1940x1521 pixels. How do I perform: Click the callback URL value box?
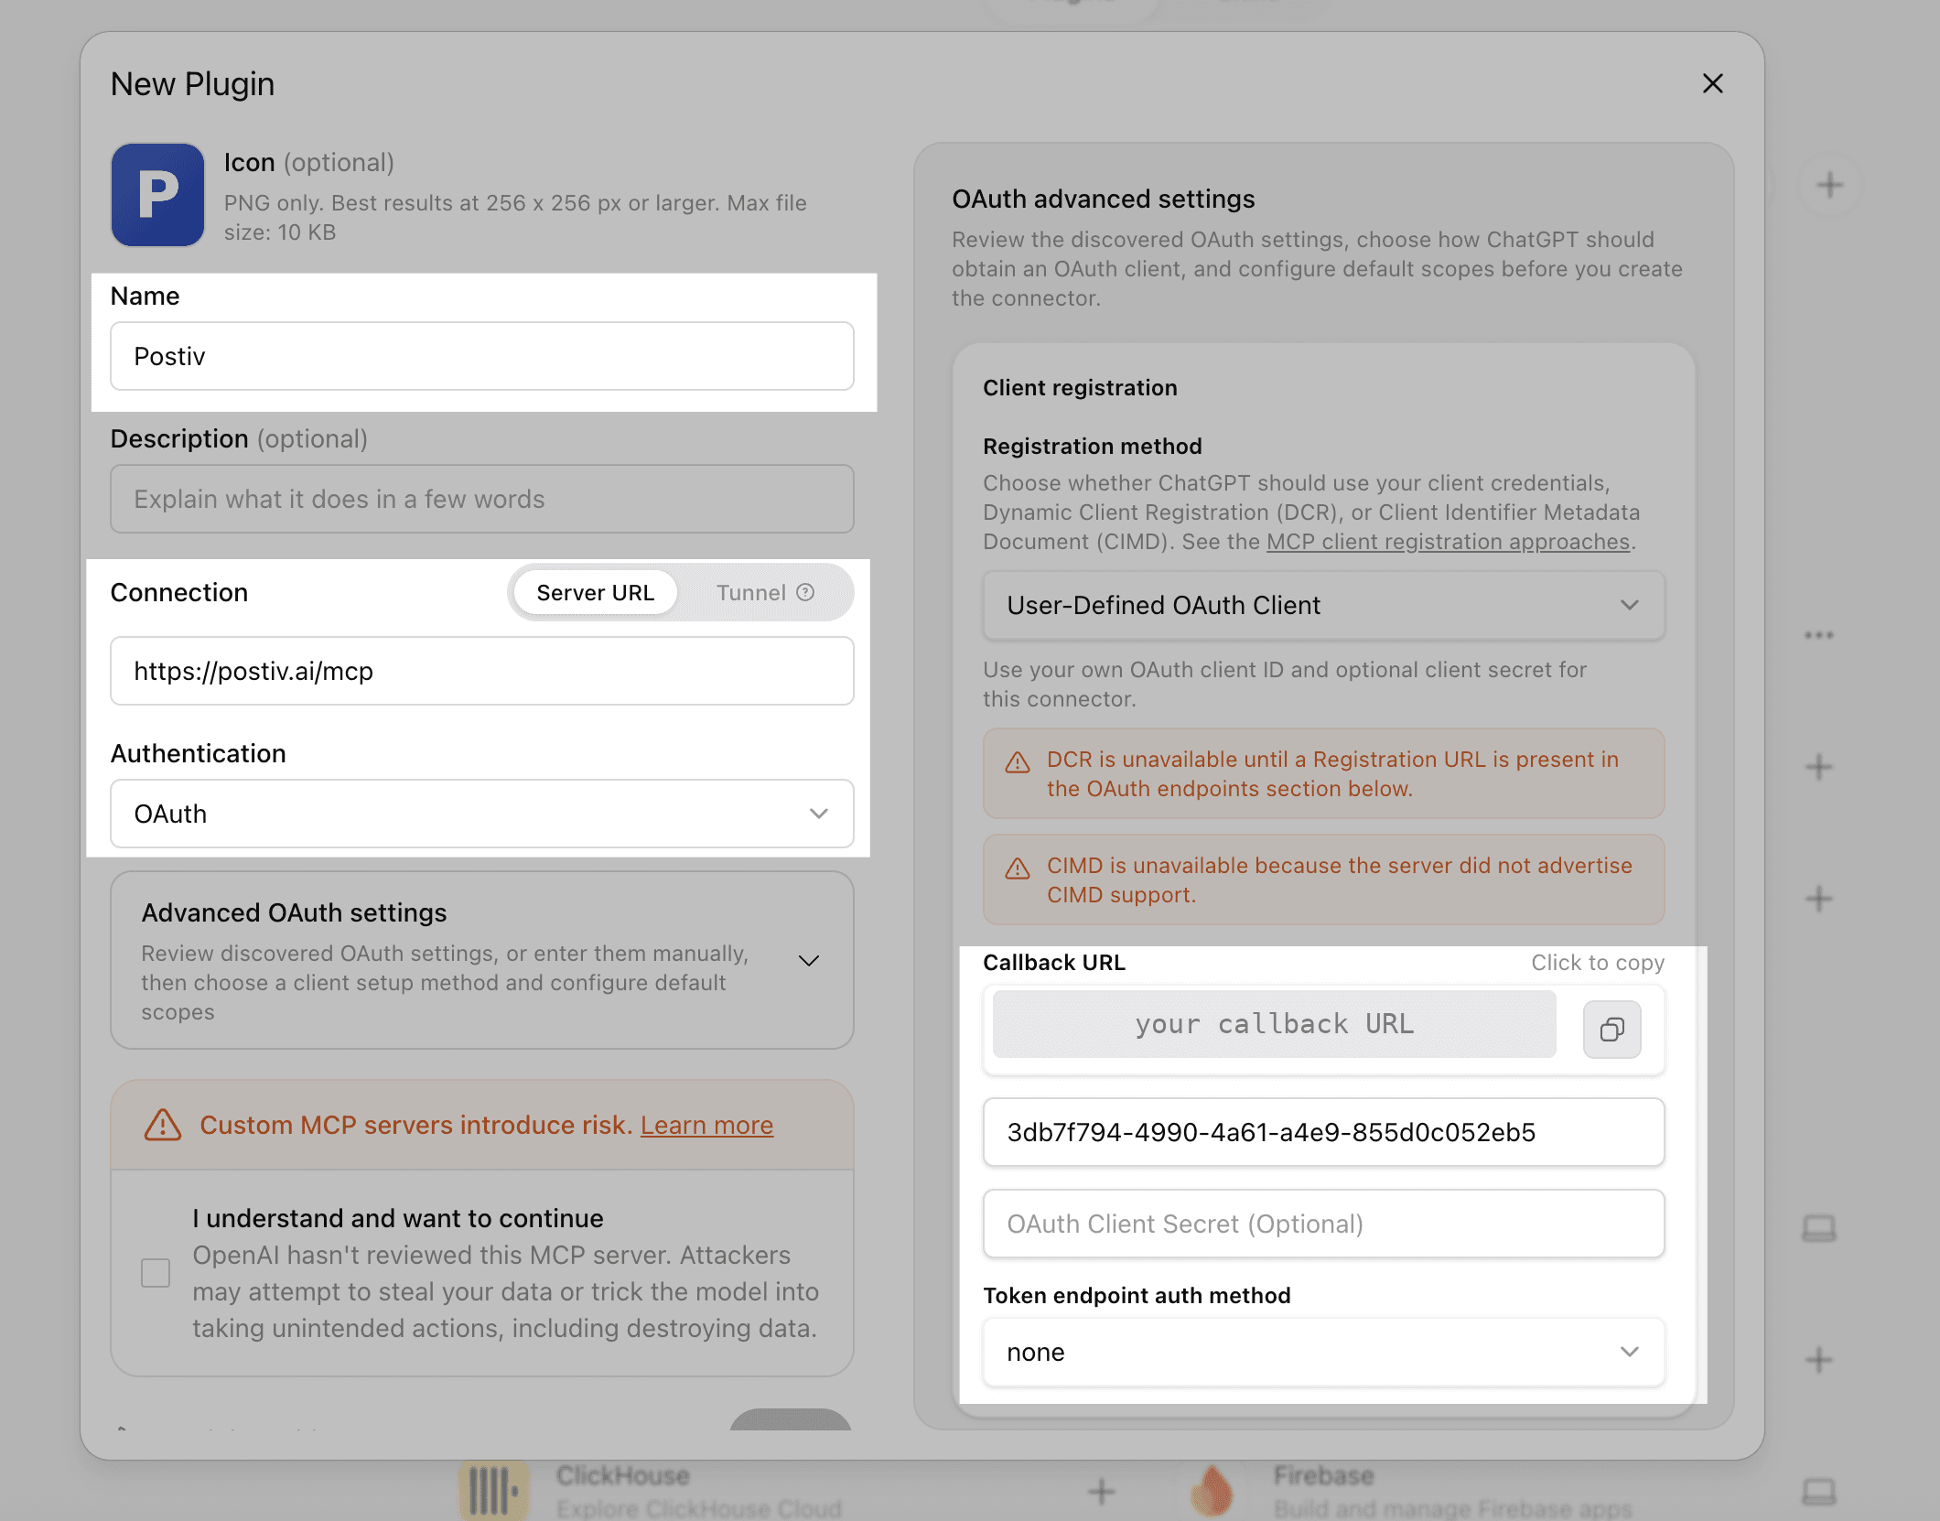1274,1024
